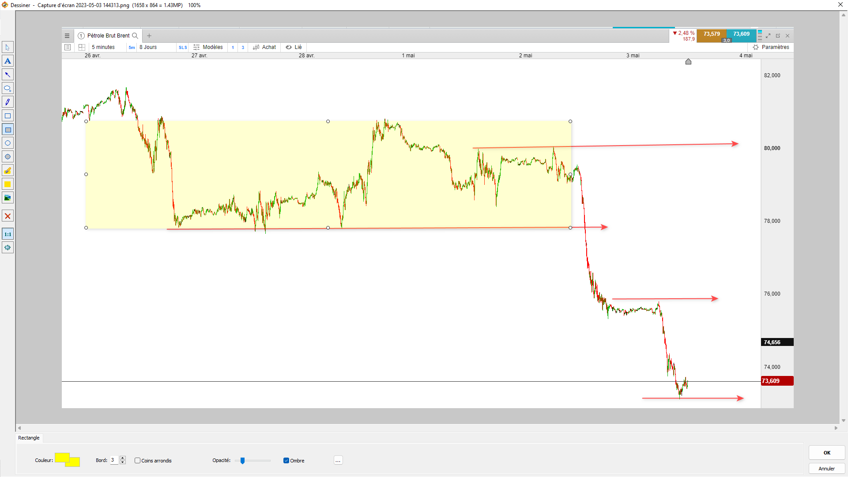Select the text tool (A icon)
Image resolution: width=848 pixels, height=477 pixels.
[x=8, y=61]
